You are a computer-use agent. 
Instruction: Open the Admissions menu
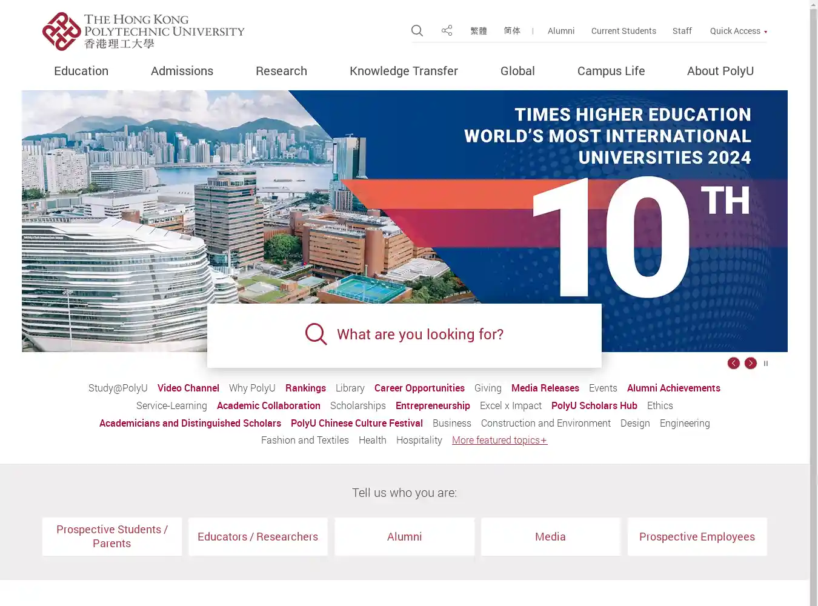pos(182,71)
